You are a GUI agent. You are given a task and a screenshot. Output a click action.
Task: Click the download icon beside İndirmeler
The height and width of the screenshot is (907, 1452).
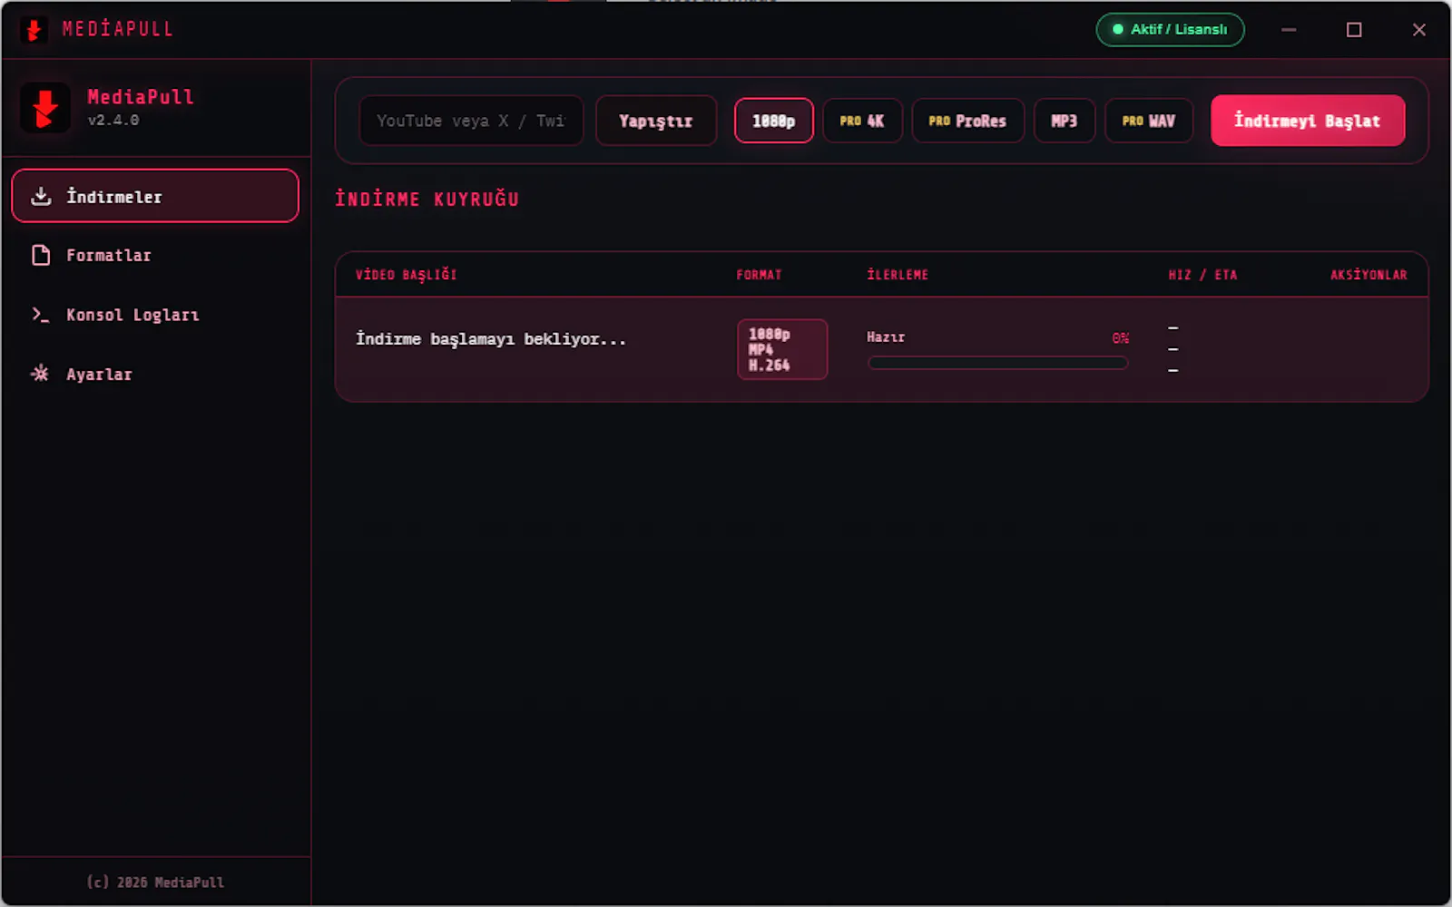point(41,196)
